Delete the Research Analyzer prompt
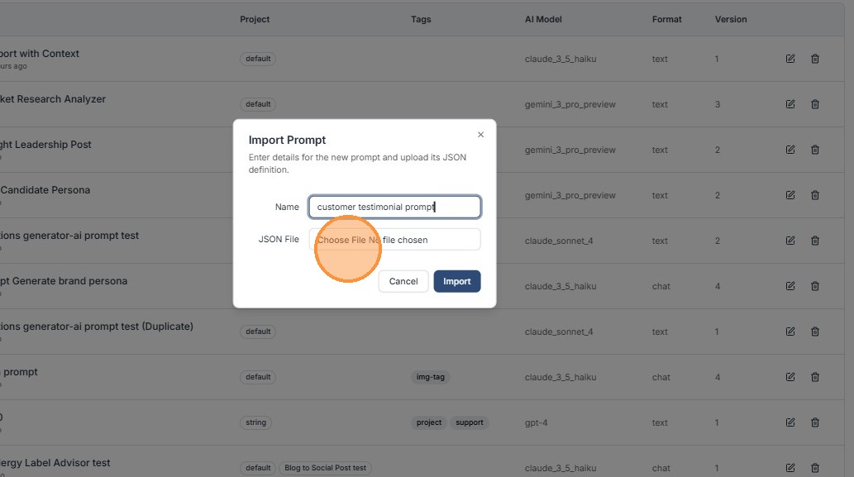This screenshot has width=854, height=477. click(815, 104)
